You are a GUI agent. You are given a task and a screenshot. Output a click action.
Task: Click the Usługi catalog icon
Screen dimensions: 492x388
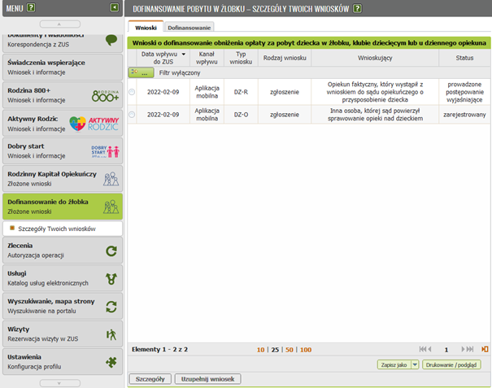pyautogui.click(x=111, y=279)
